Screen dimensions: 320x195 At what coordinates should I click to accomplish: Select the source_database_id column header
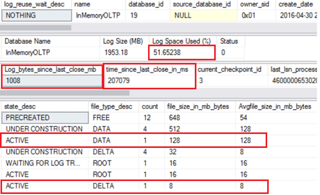point(201,4)
